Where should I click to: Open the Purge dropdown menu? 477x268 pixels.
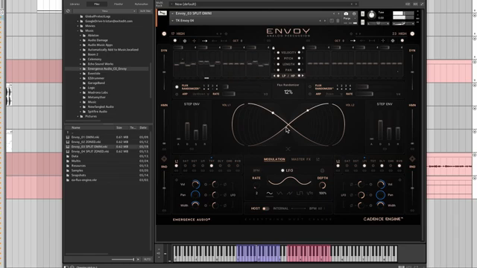[349, 18]
